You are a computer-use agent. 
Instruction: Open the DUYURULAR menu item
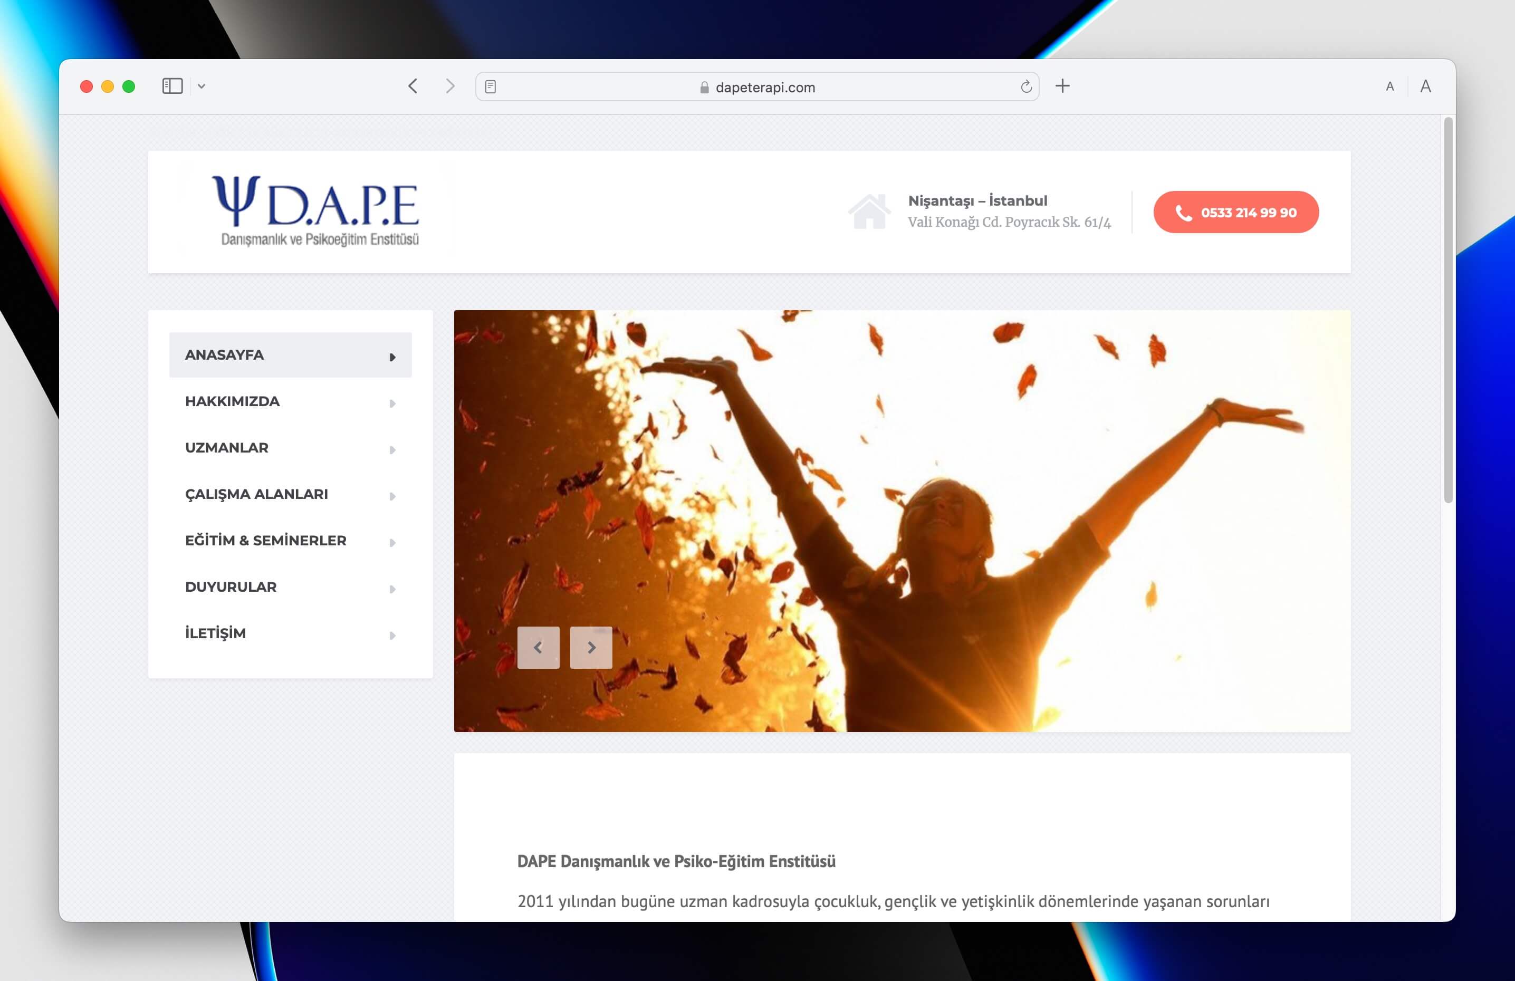[x=290, y=587]
